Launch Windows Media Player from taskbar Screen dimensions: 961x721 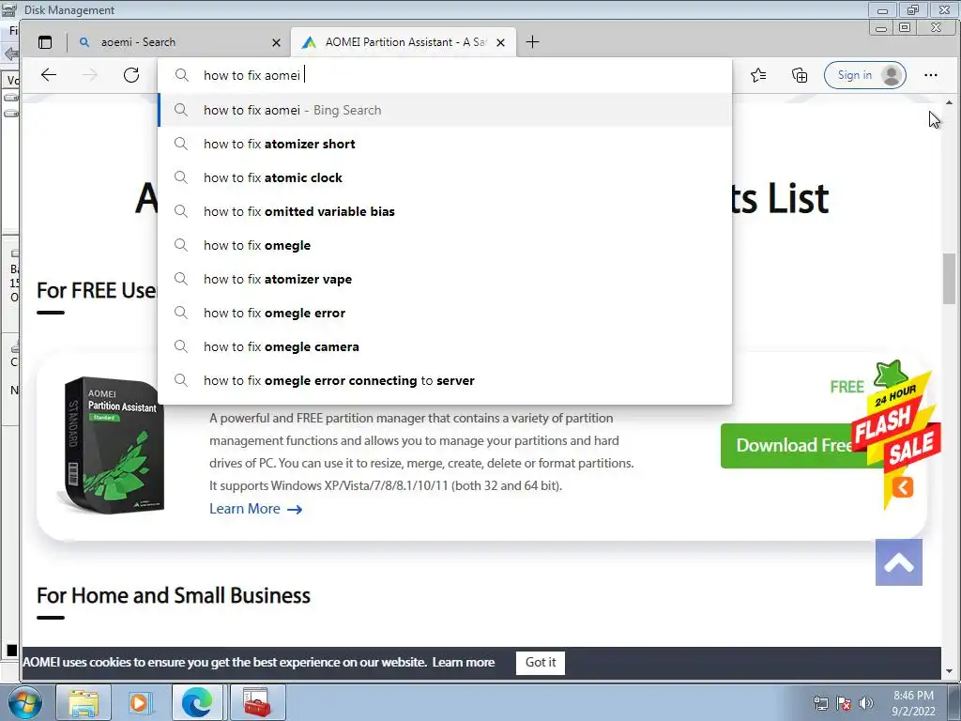click(139, 702)
